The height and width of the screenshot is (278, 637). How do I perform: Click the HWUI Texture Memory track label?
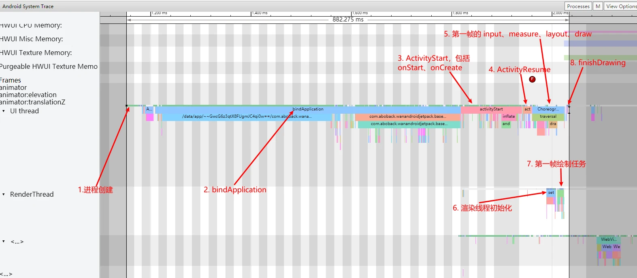tap(36, 53)
